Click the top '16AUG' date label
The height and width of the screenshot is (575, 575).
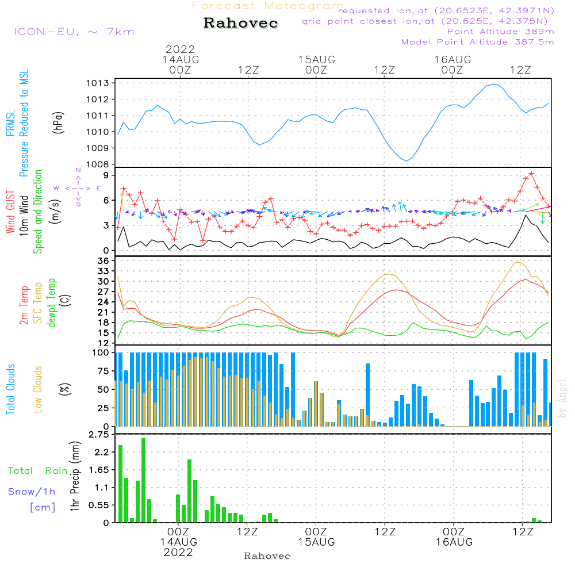[453, 59]
